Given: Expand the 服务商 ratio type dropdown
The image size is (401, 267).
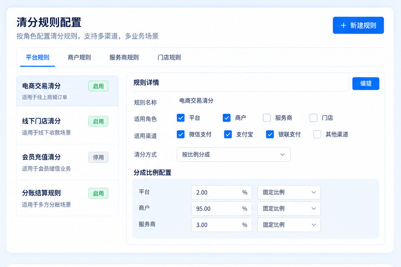Looking at the screenshot, I should point(289,225).
